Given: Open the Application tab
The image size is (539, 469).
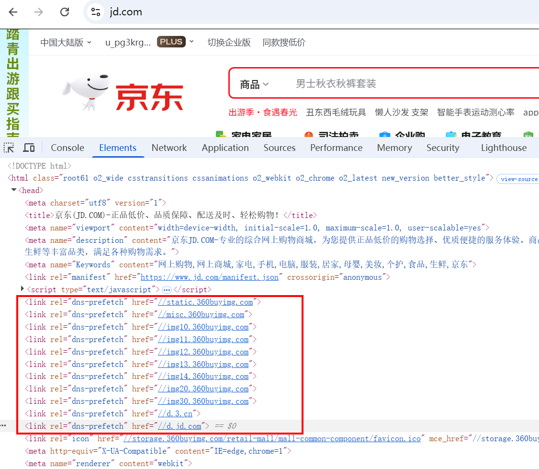Looking at the screenshot, I should 225,148.
